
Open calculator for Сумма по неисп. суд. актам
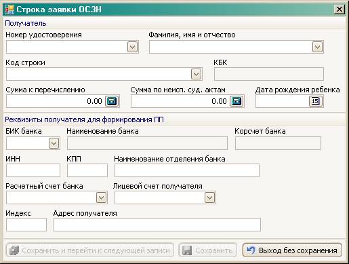tap(237, 101)
